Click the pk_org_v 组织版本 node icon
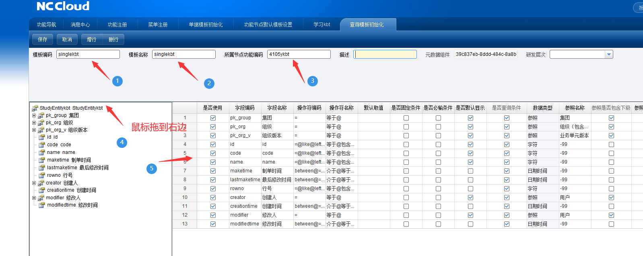Image resolution: width=643 pixels, height=256 pixels. (41, 130)
